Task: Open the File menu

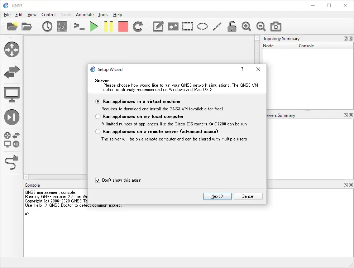Action: [7, 15]
